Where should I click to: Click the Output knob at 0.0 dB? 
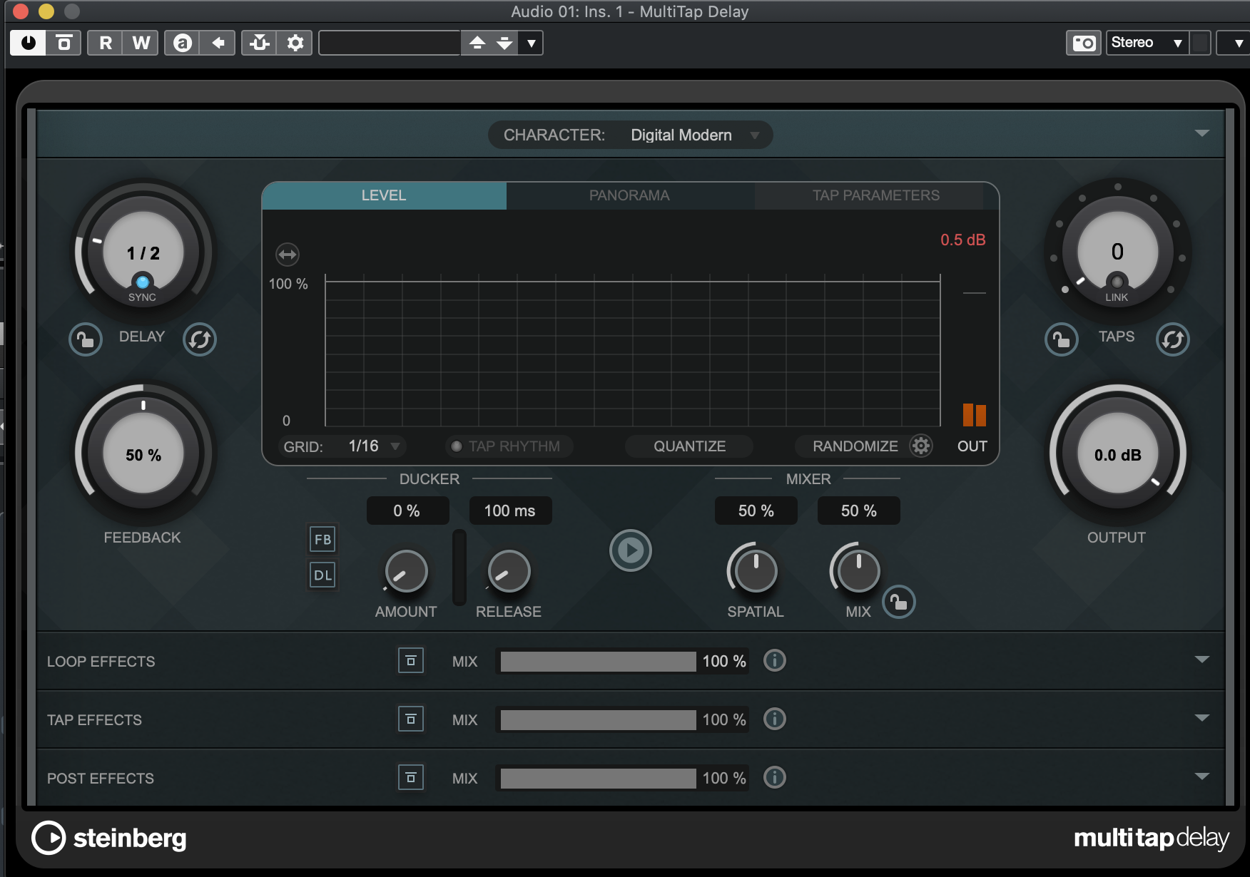click(x=1117, y=454)
